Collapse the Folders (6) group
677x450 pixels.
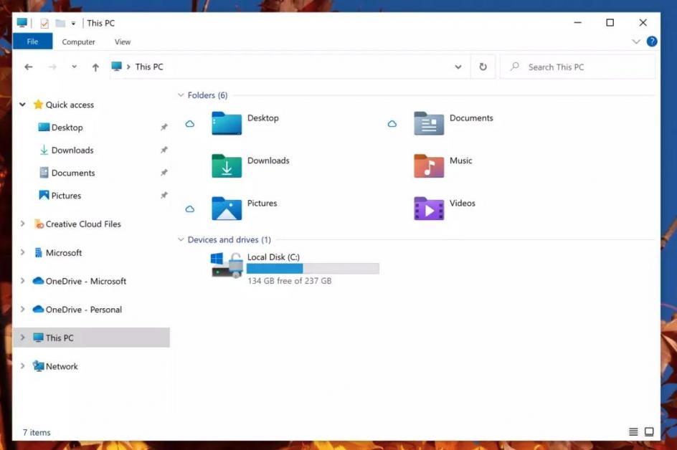point(181,95)
